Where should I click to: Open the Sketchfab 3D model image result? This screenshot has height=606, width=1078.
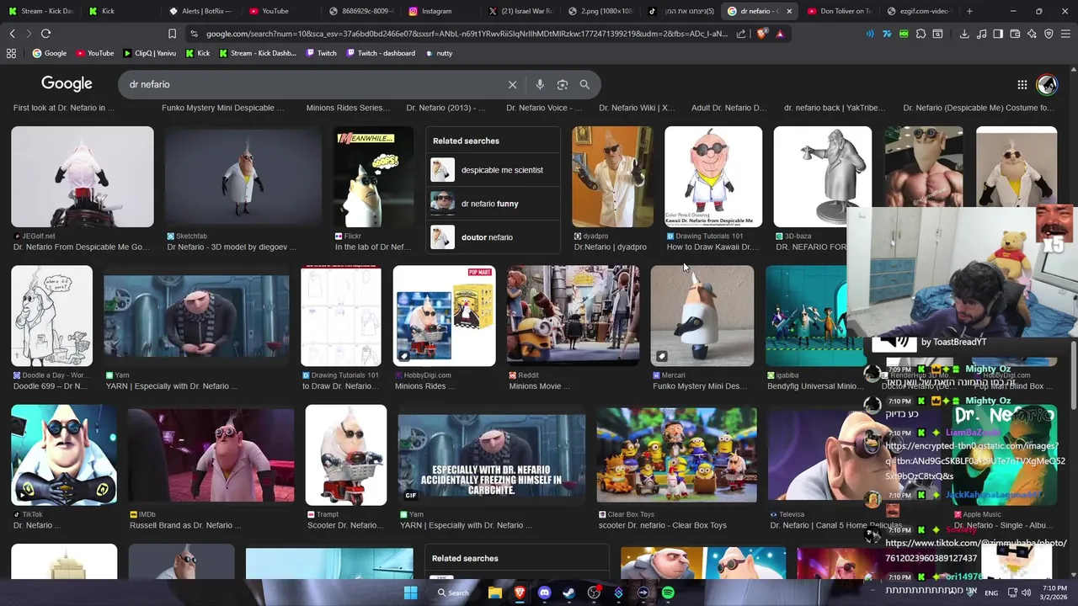[243, 177]
